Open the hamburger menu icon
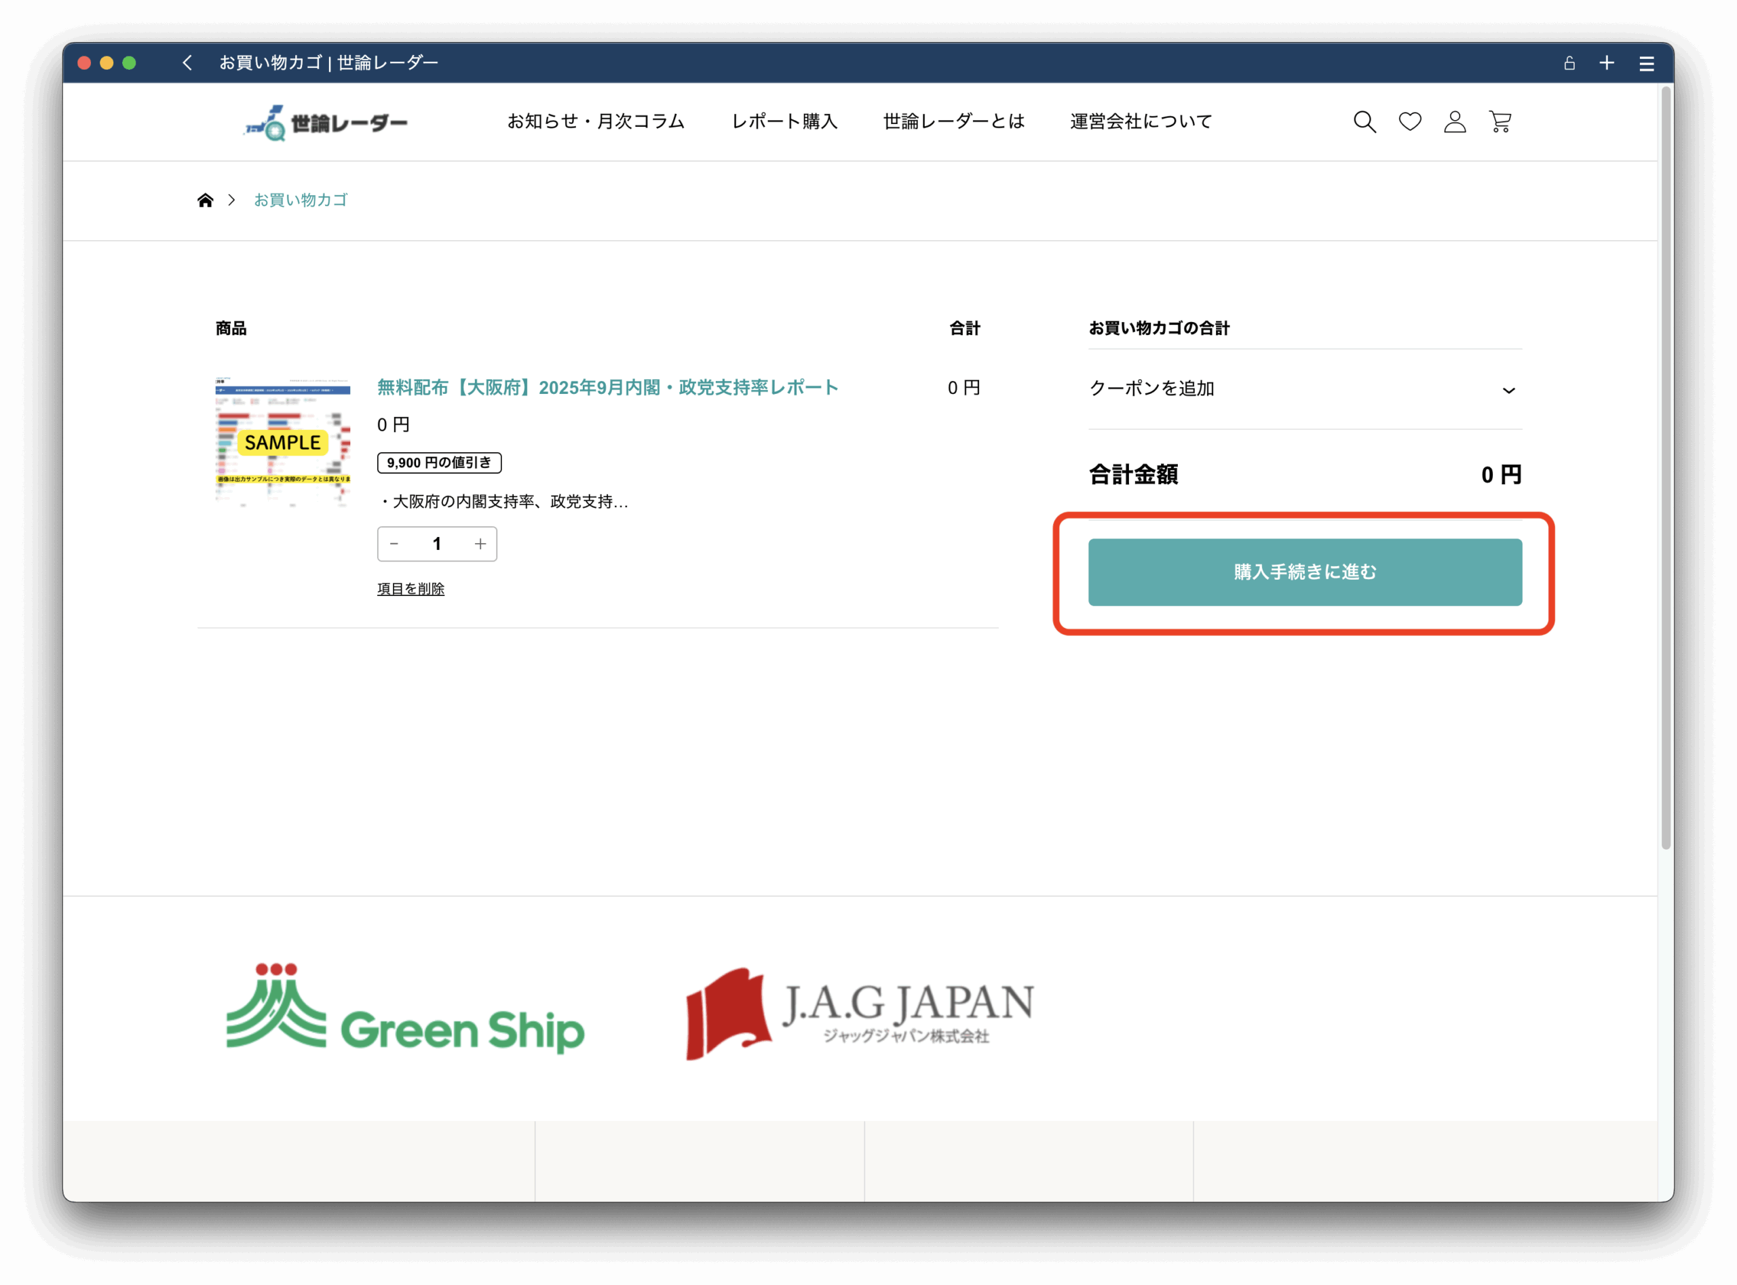1737x1285 pixels. pos(1646,64)
